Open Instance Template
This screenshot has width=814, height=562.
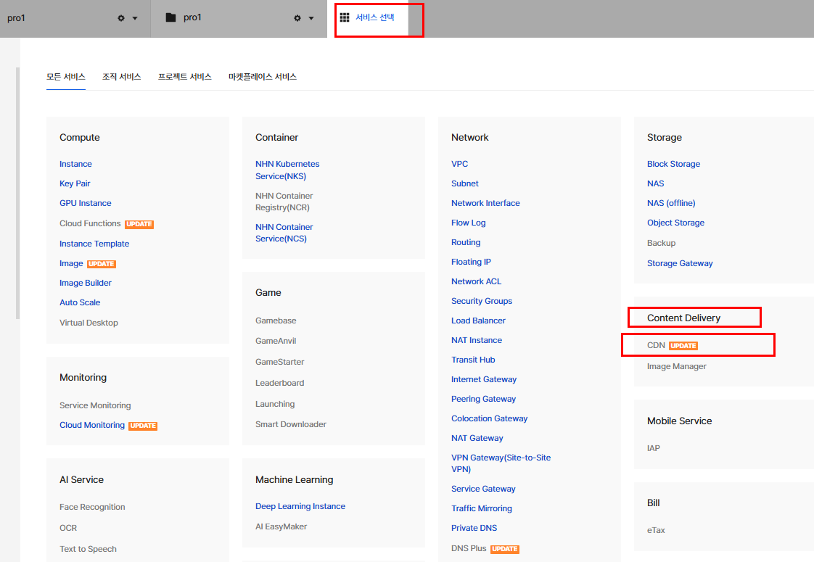pos(94,244)
